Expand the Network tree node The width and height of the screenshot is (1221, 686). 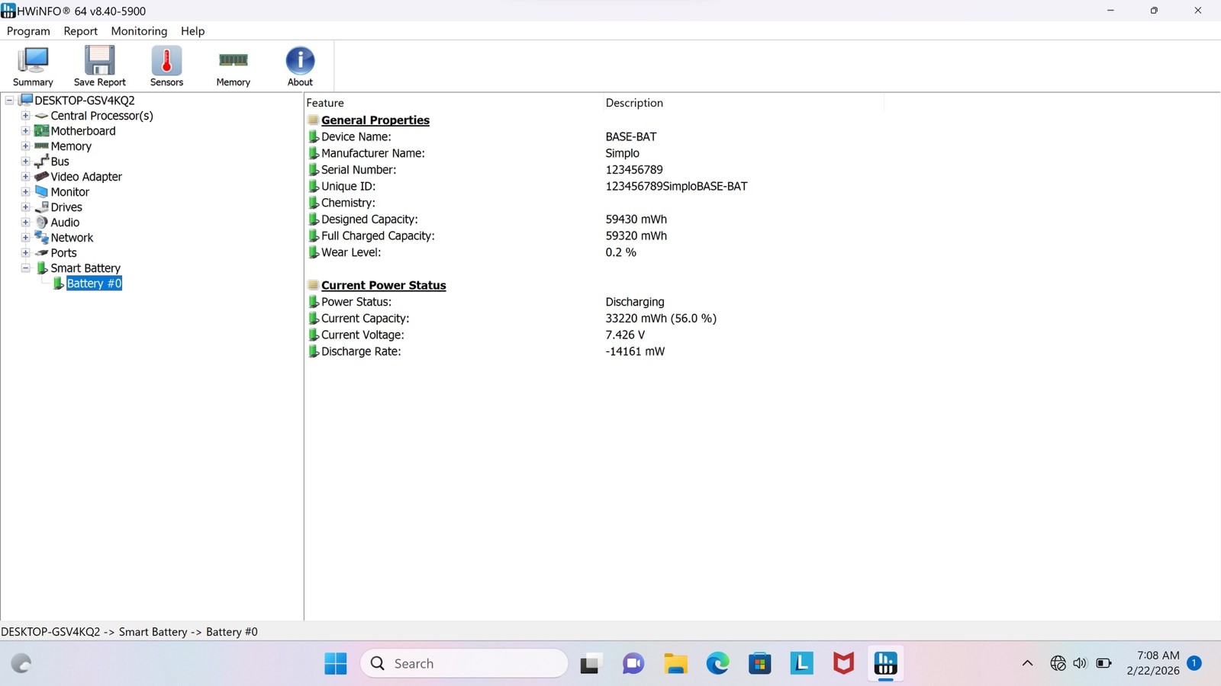pos(25,238)
